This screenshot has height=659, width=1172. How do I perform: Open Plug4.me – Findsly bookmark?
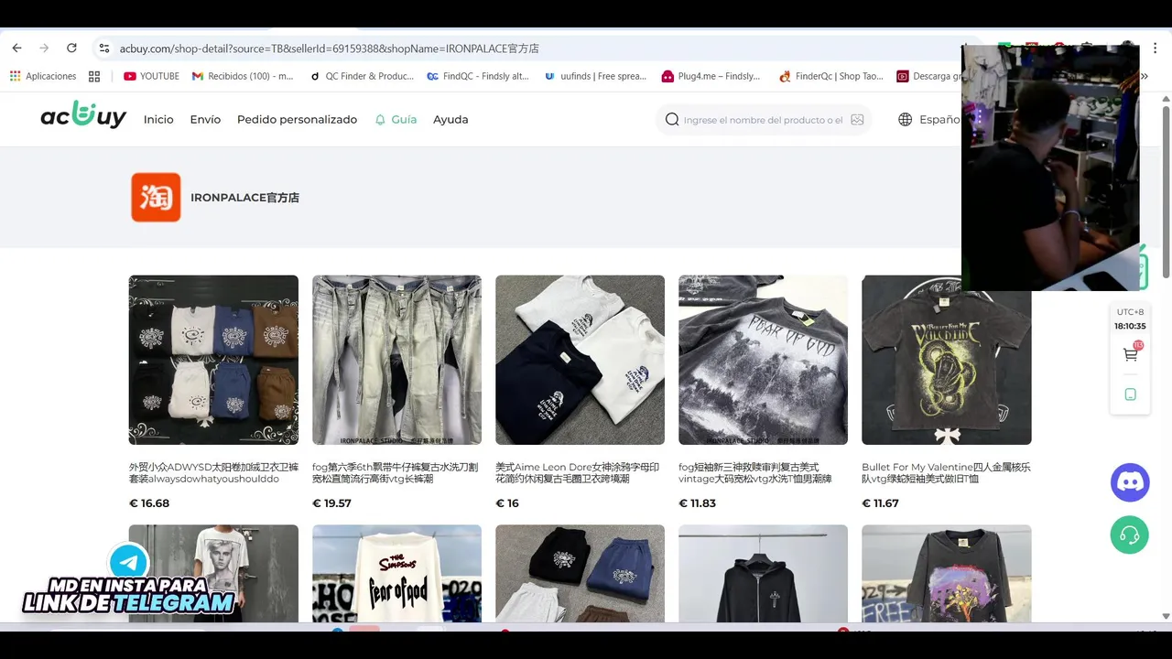[x=711, y=76]
